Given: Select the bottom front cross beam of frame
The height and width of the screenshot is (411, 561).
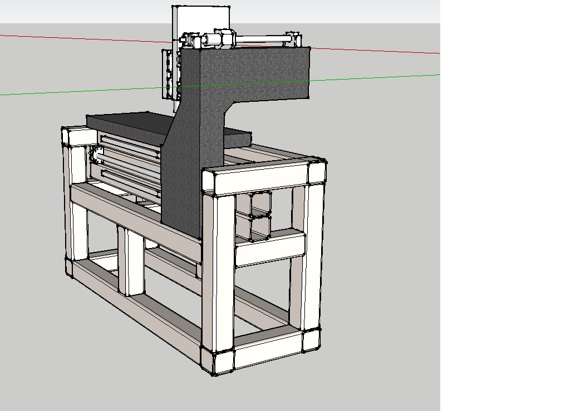Looking at the screenshot, I should (x=268, y=350).
